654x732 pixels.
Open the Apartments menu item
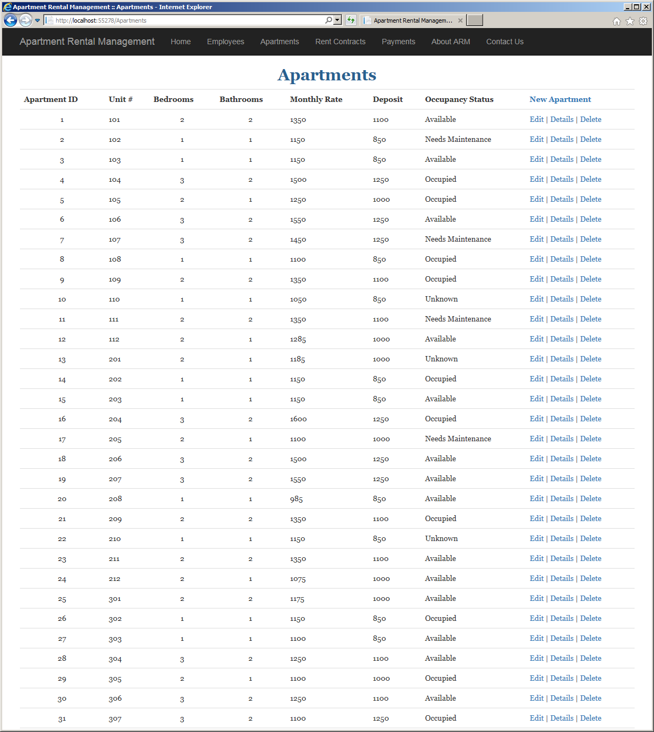(x=279, y=42)
